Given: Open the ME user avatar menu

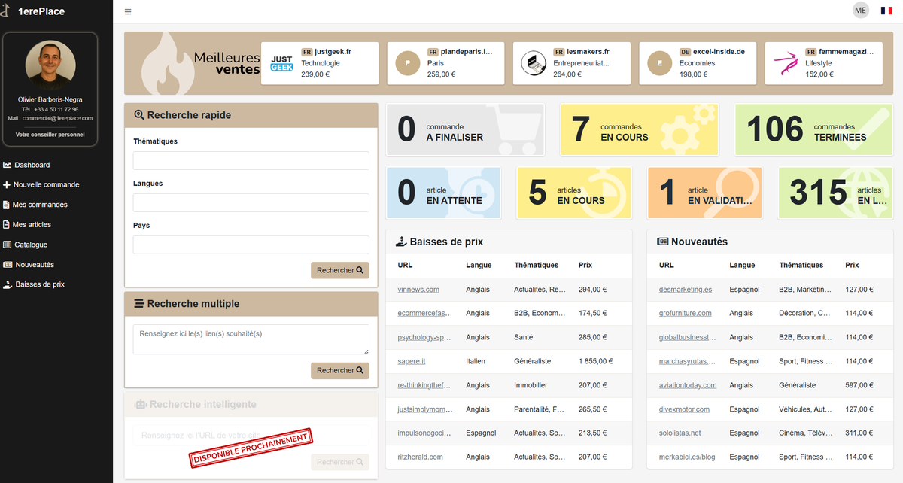Looking at the screenshot, I should pyautogui.click(x=860, y=10).
